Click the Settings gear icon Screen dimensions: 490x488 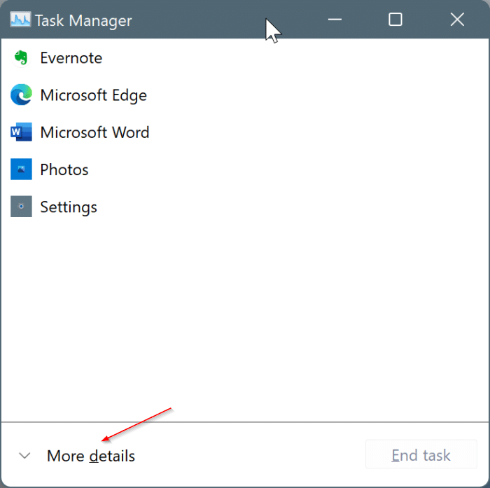pos(21,207)
